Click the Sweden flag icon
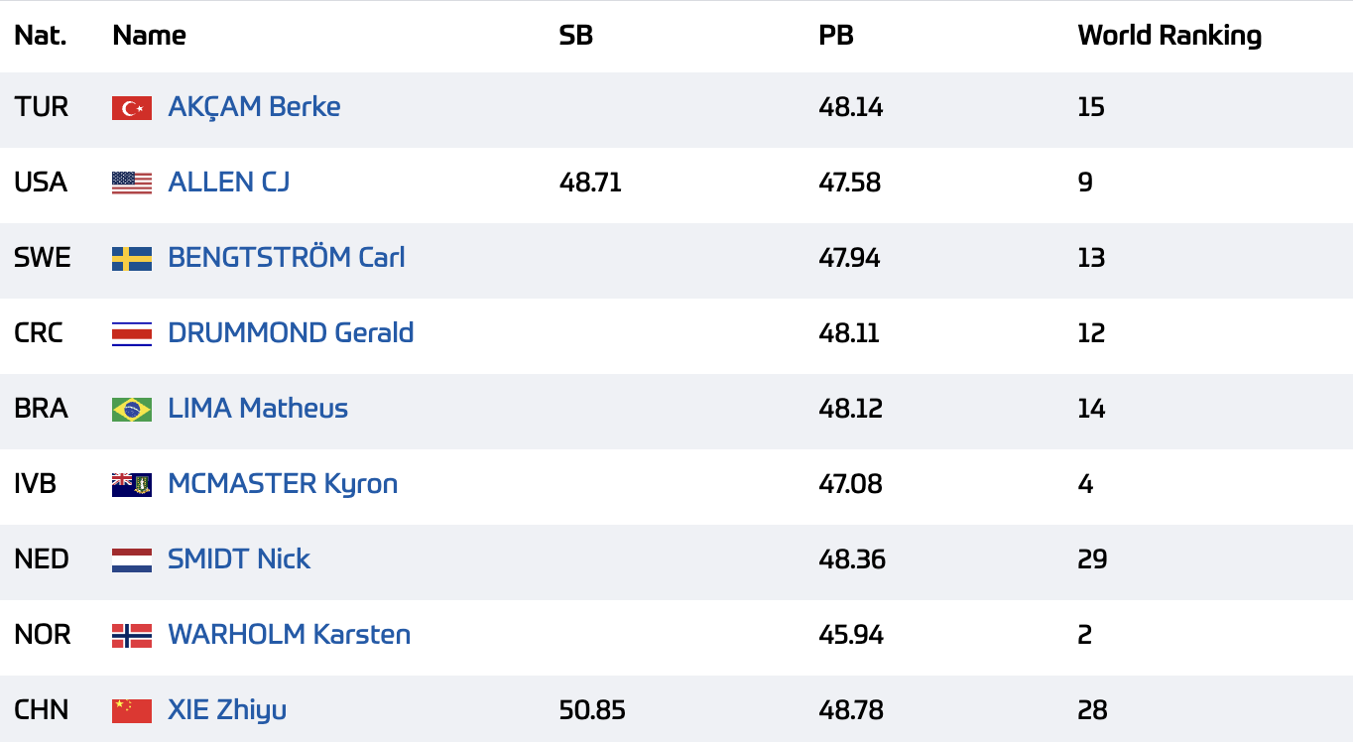The width and height of the screenshot is (1353, 742). click(132, 259)
